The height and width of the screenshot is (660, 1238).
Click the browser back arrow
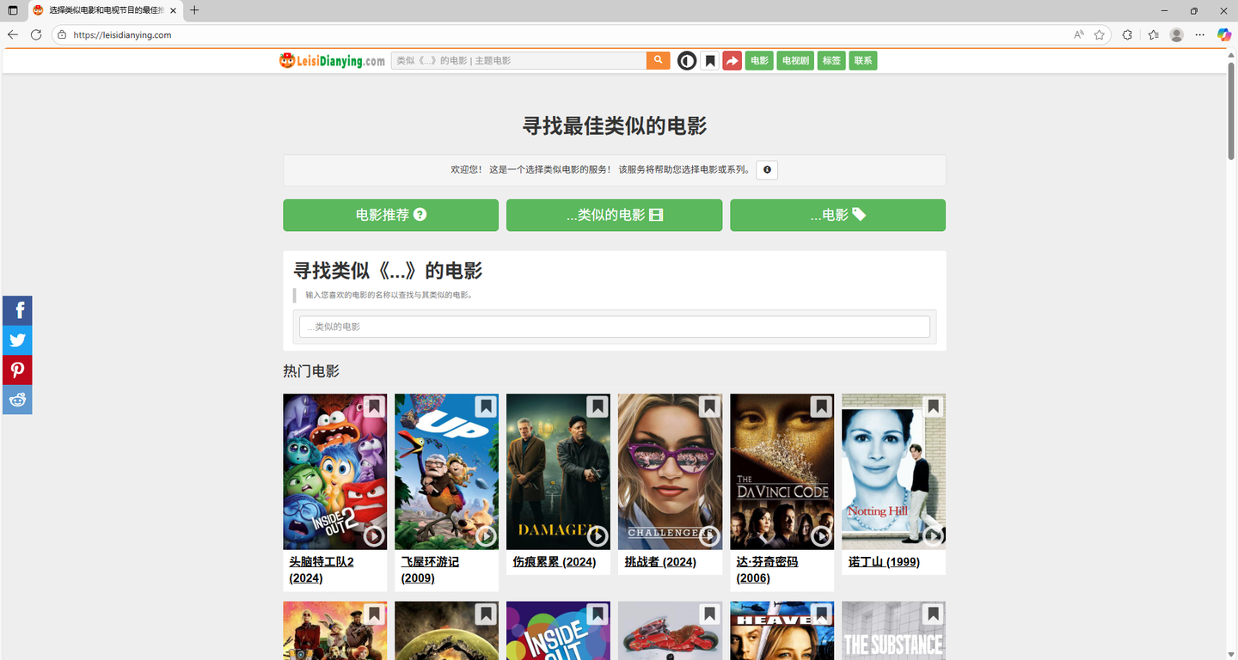[x=13, y=35]
